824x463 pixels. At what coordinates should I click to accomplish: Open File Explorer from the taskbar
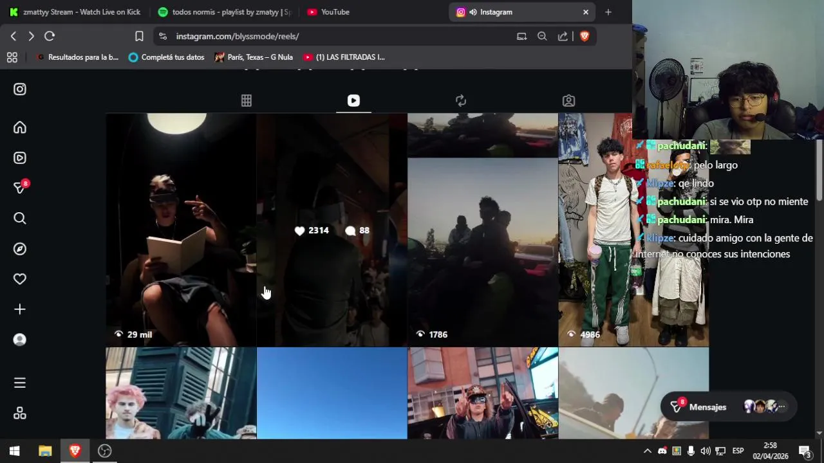[45, 451]
